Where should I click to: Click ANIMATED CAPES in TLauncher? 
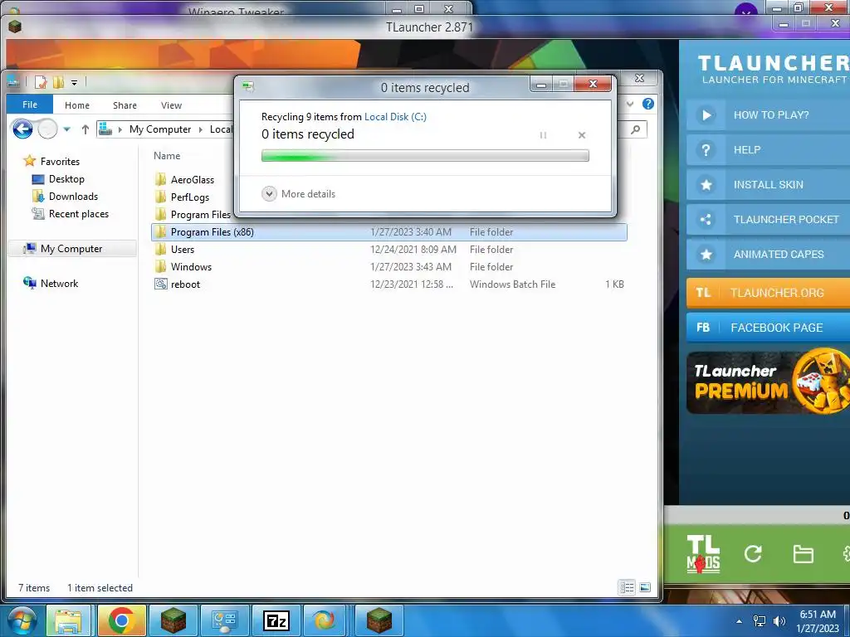pos(768,254)
